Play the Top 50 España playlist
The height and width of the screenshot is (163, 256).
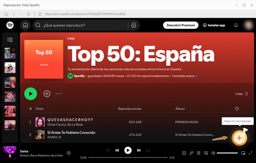(x=30, y=94)
